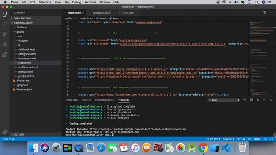
Task: Maximize the terminal panel size
Action: (x=264, y=100)
